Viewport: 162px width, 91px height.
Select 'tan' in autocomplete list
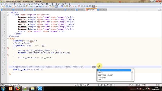(114, 70)
